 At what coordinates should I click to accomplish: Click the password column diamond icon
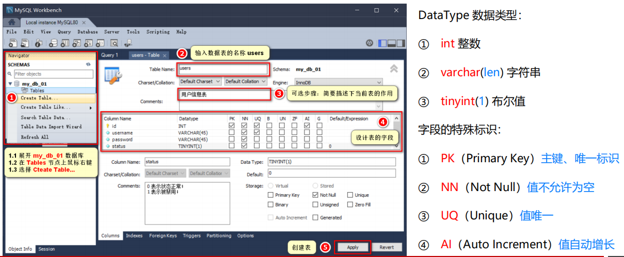coord(108,140)
